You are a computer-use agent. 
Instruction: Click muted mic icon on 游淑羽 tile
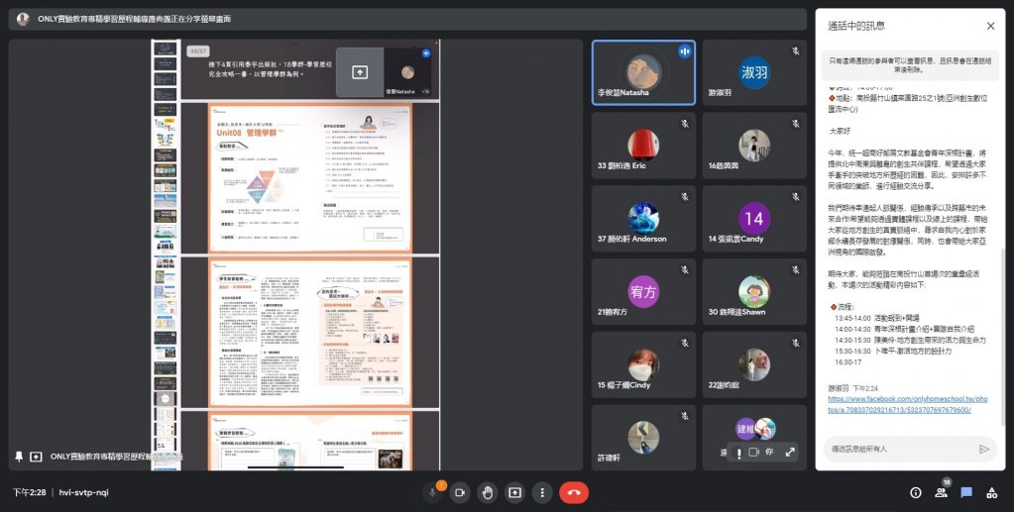click(x=795, y=51)
